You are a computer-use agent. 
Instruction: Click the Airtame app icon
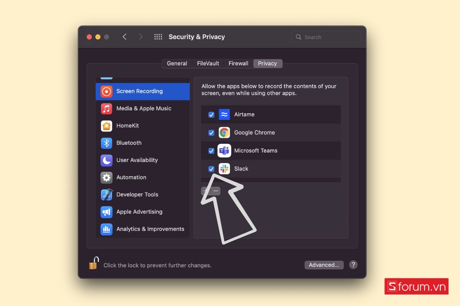pos(224,114)
